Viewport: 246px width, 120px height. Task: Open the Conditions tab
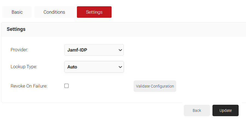tap(54, 12)
